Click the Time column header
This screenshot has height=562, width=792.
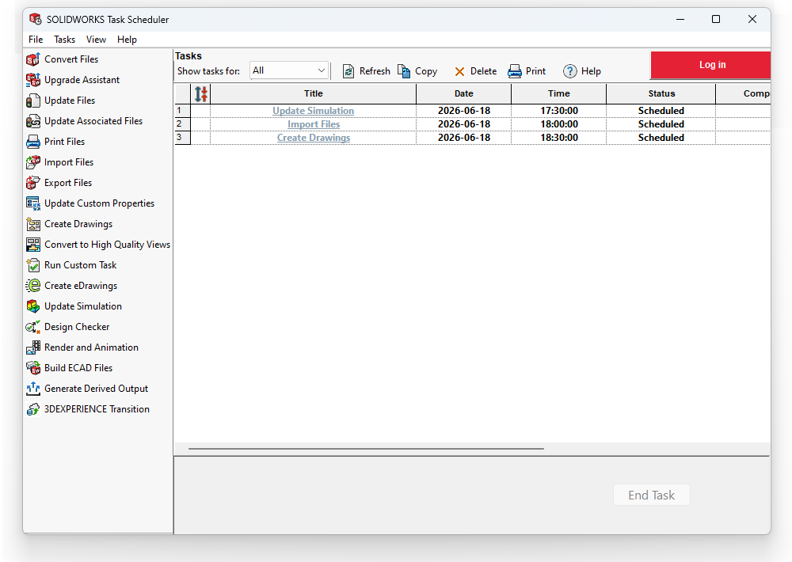pyautogui.click(x=558, y=94)
